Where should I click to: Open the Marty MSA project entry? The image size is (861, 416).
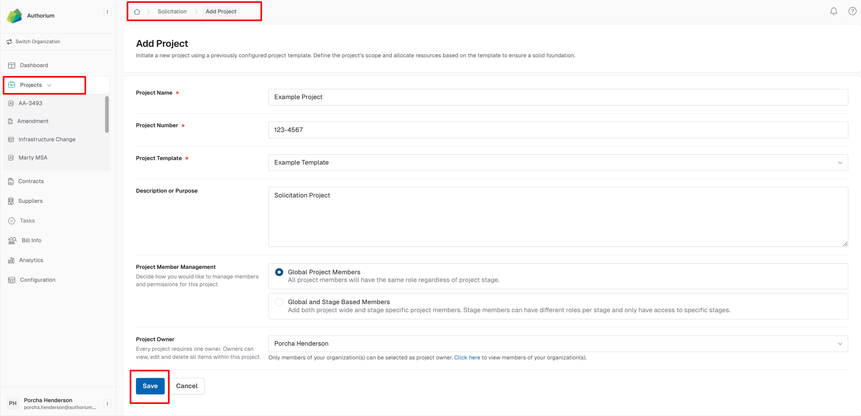click(33, 157)
